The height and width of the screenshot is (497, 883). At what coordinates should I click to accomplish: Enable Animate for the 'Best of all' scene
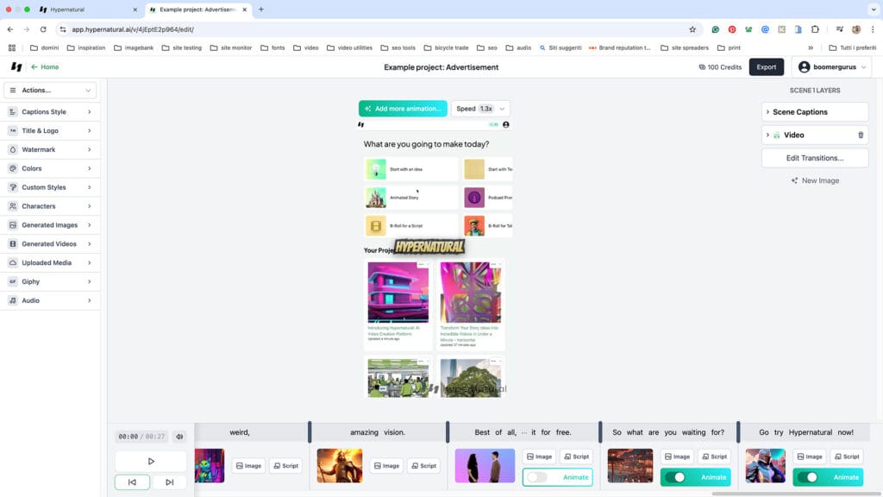click(x=538, y=477)
